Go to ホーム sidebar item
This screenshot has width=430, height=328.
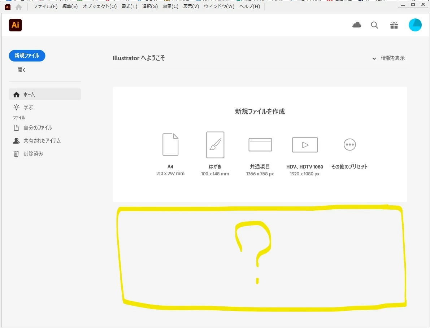(x=45, y=94)
